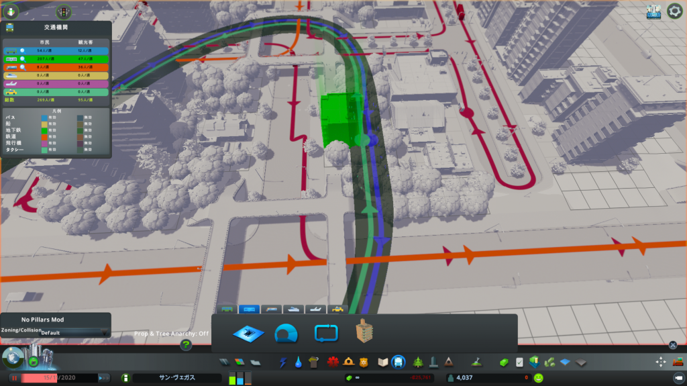
Task: Toggle the bus row magnifier
Action: pos(23,51)
